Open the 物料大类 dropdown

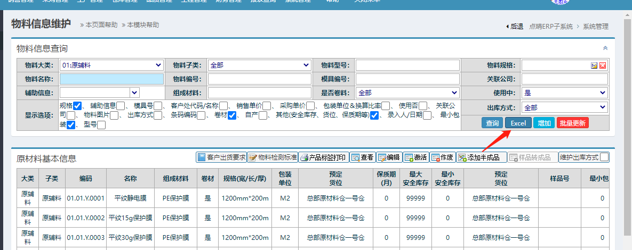point(111,65)
